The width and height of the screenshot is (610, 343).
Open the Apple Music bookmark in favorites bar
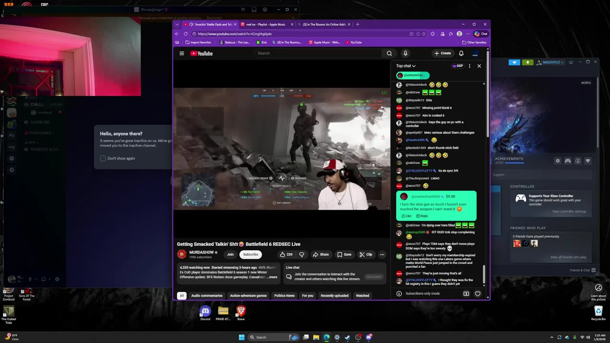point(325,42)
